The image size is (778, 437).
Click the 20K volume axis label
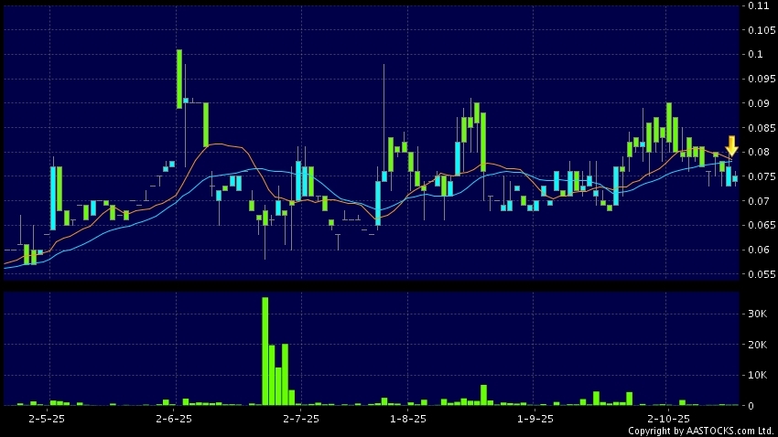[757, 345]
